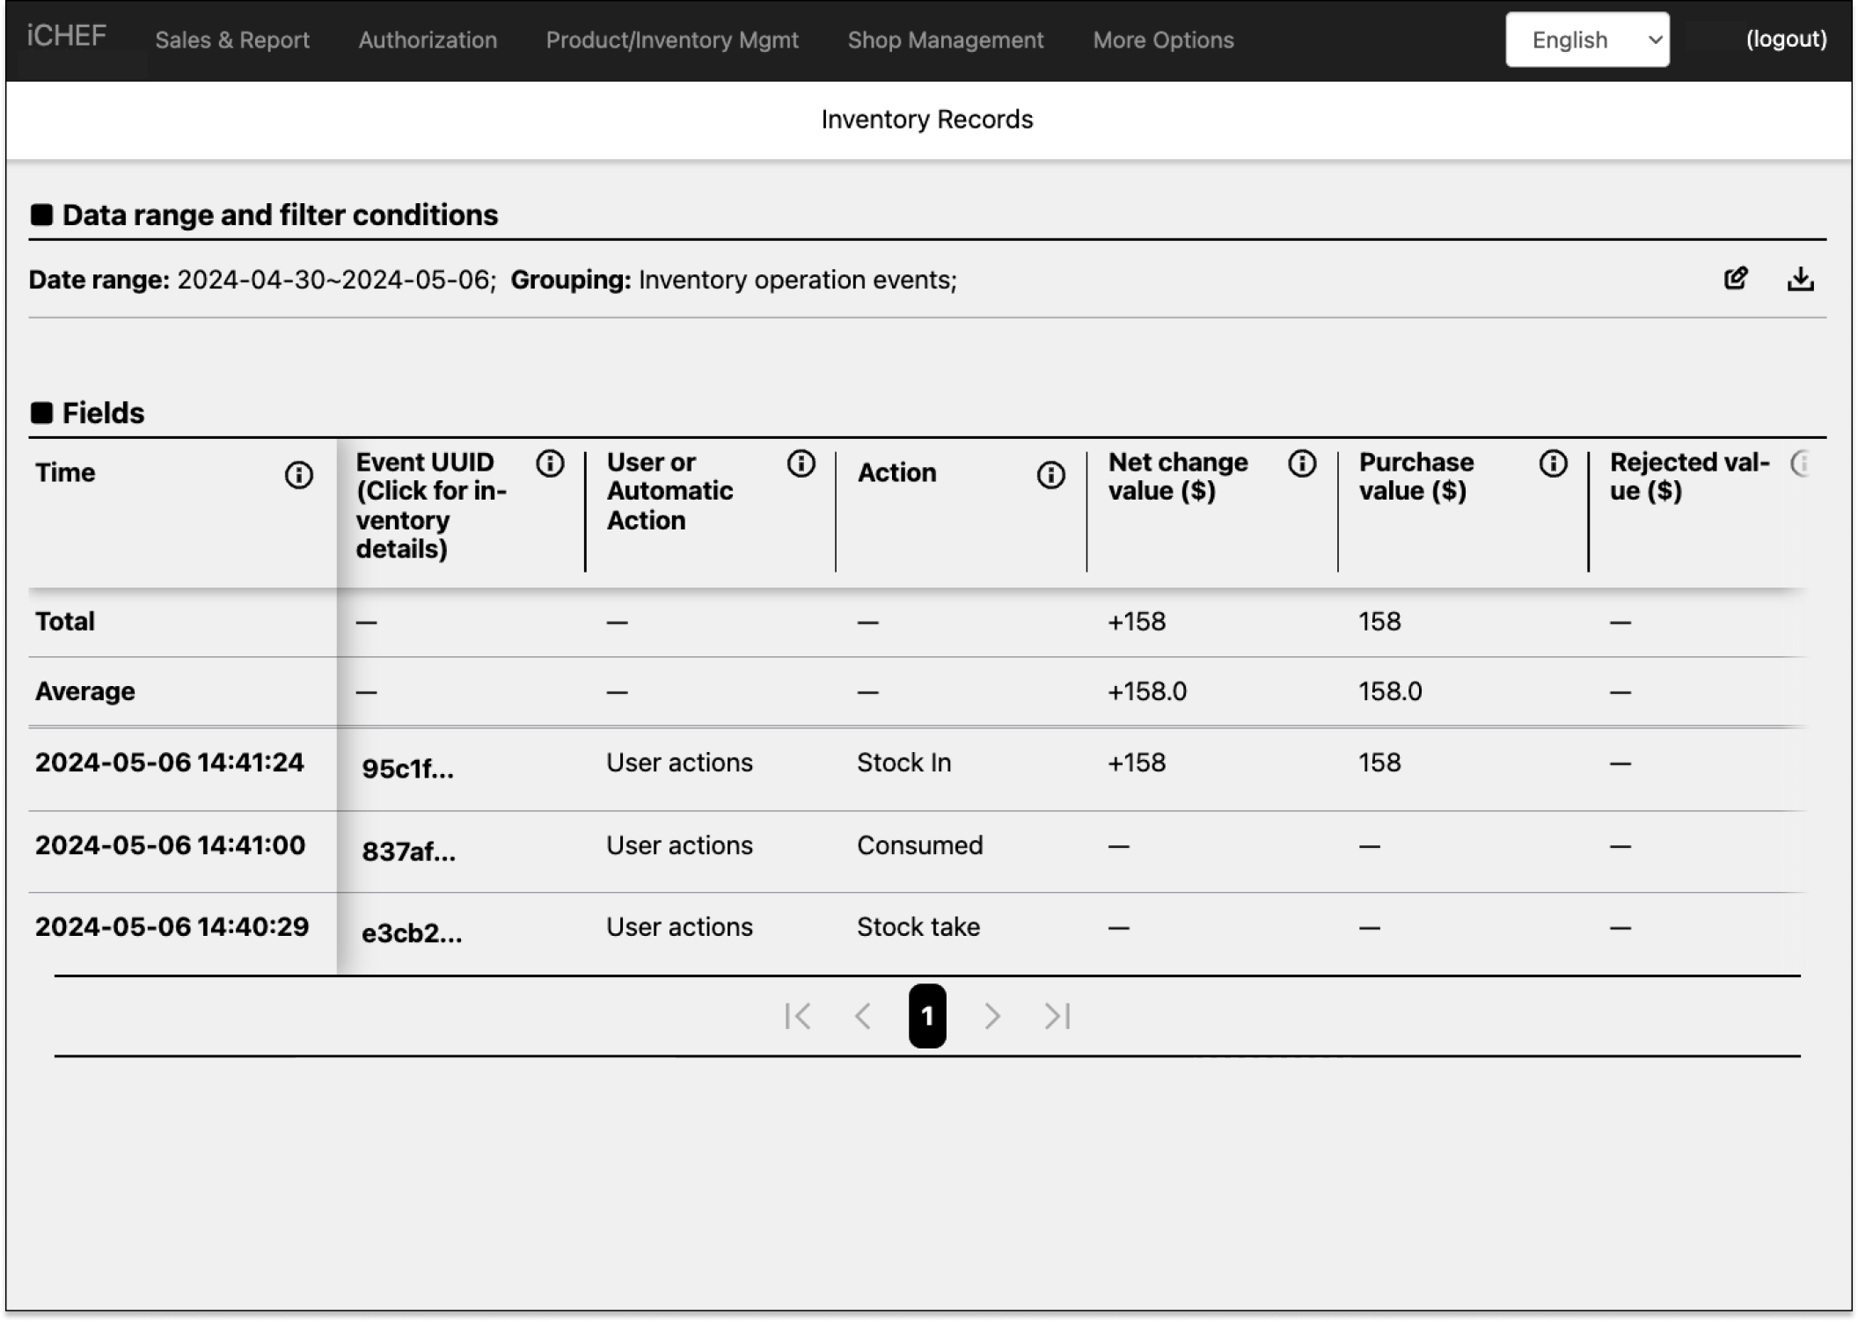1858x1322 pixels.
Task: Open the English language dropdown
Action: pyautogui.click(x=1587, y=40)
